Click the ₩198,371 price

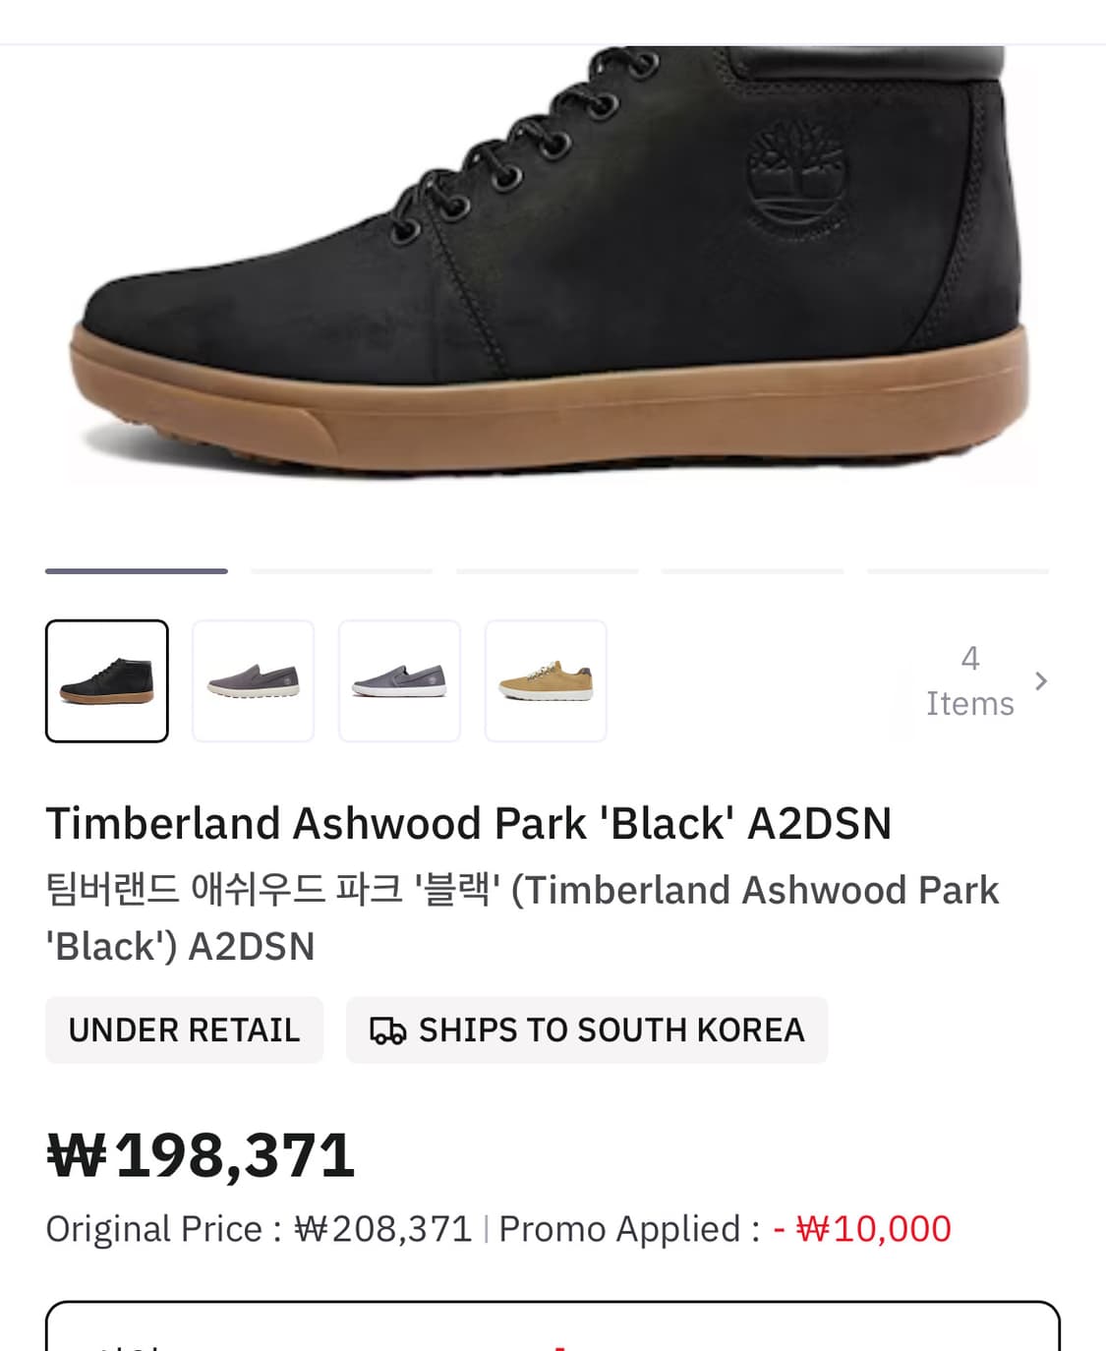(x=202, y=1155)
